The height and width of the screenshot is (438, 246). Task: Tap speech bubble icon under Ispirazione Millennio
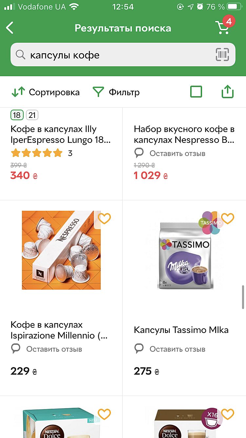click(16, 349)
